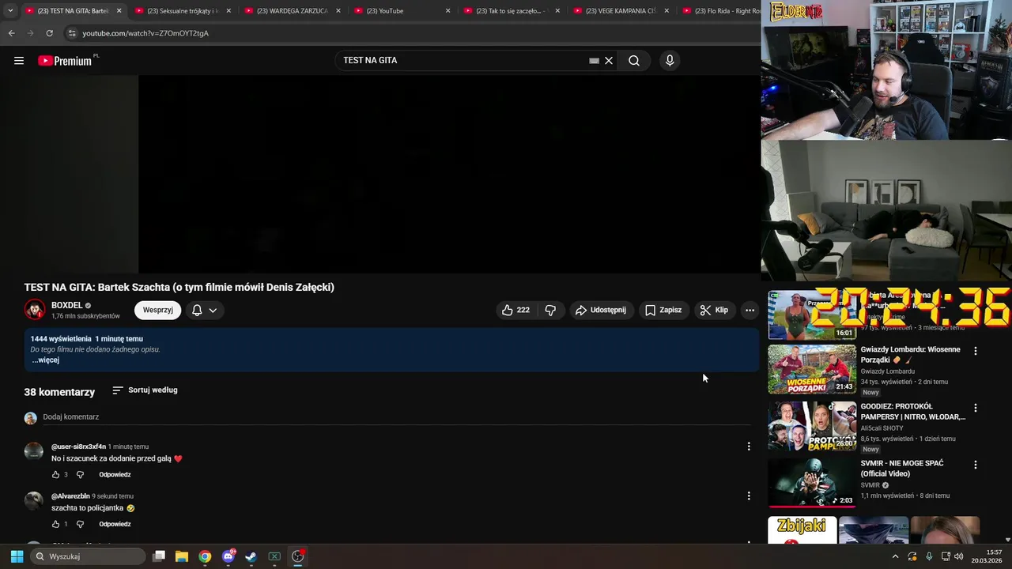Open Zbijaki thumbnail in sidebar
The width and height of the screenshot is (1012, 569).
click(802, 530)
